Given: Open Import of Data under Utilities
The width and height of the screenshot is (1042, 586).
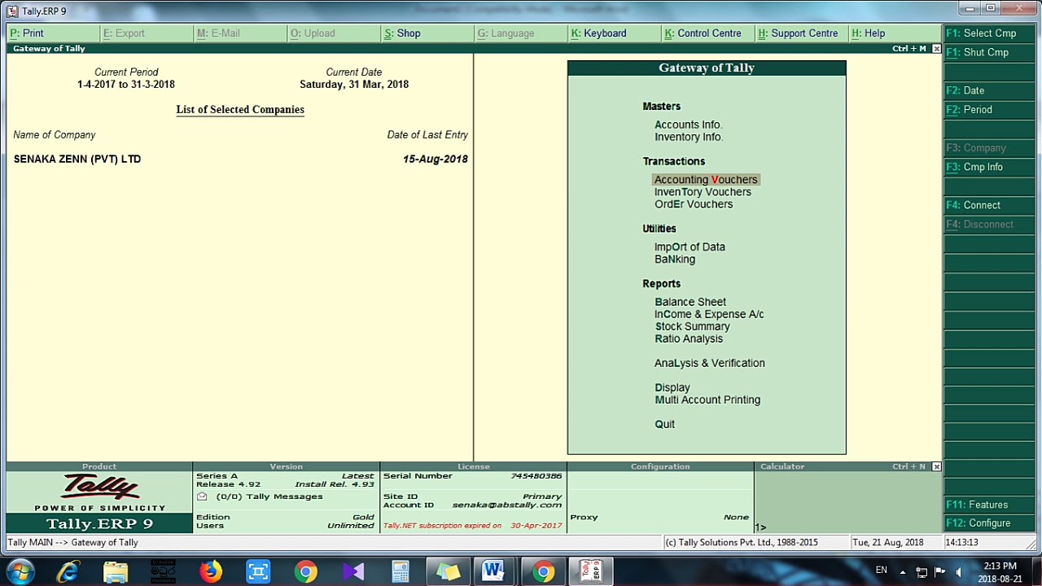Looking at the screenshot, I should click(x=690, y=247).
